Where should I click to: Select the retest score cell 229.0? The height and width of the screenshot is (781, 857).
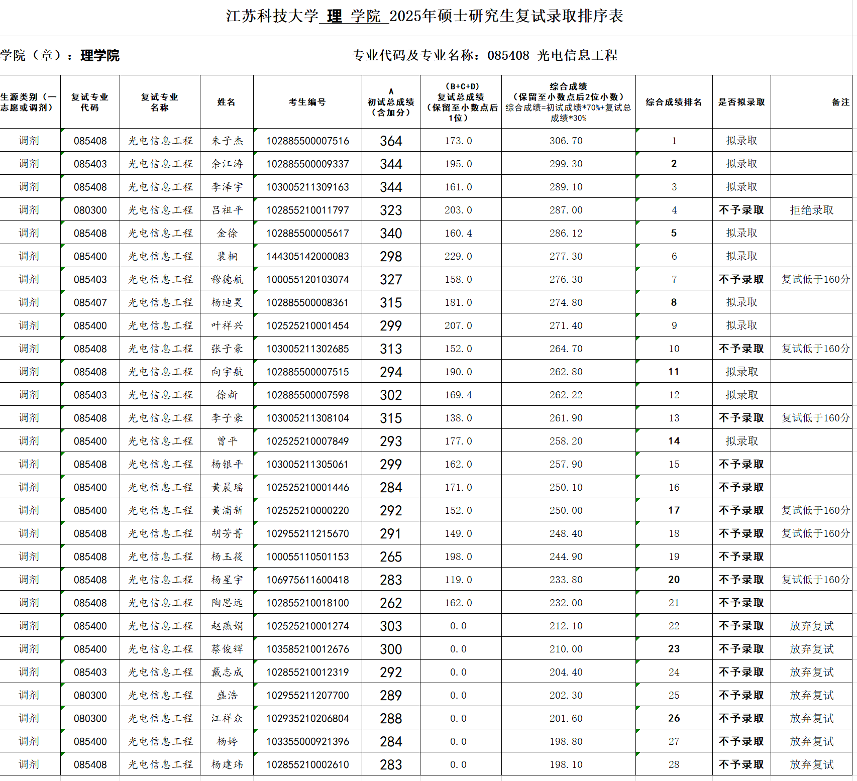click(x=458, y=256)
